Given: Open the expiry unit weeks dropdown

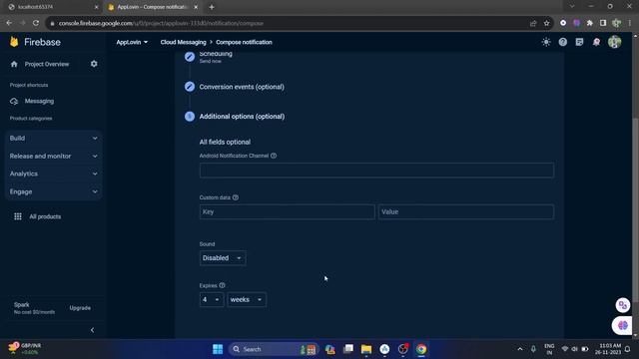Looking at the screenshot, I should point(247,299).
